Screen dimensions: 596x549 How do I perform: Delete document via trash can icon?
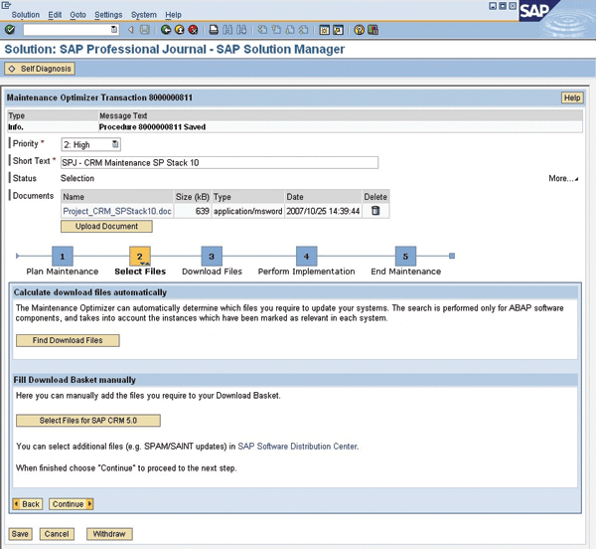[x=375, y=211]
